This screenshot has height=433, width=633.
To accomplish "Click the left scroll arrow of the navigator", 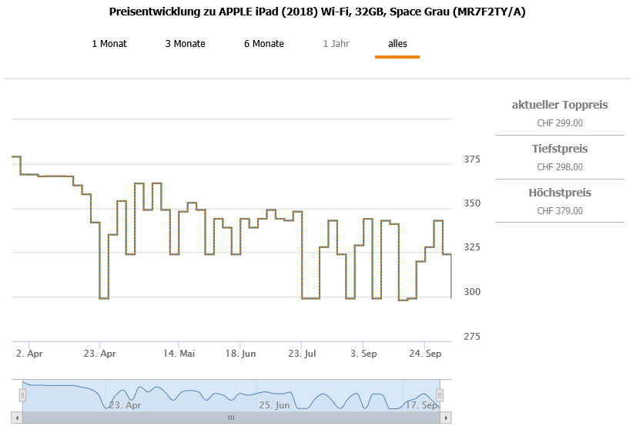I will pos(16,418).
